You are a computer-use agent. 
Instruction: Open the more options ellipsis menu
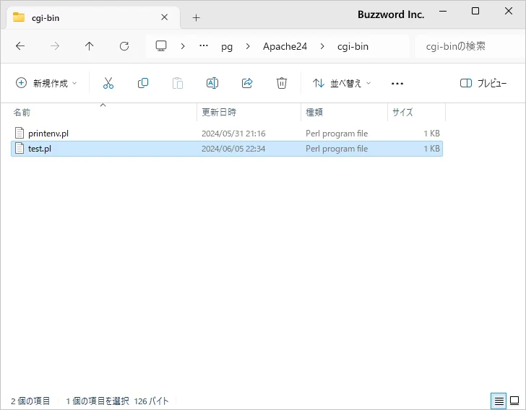pos(397,83)
